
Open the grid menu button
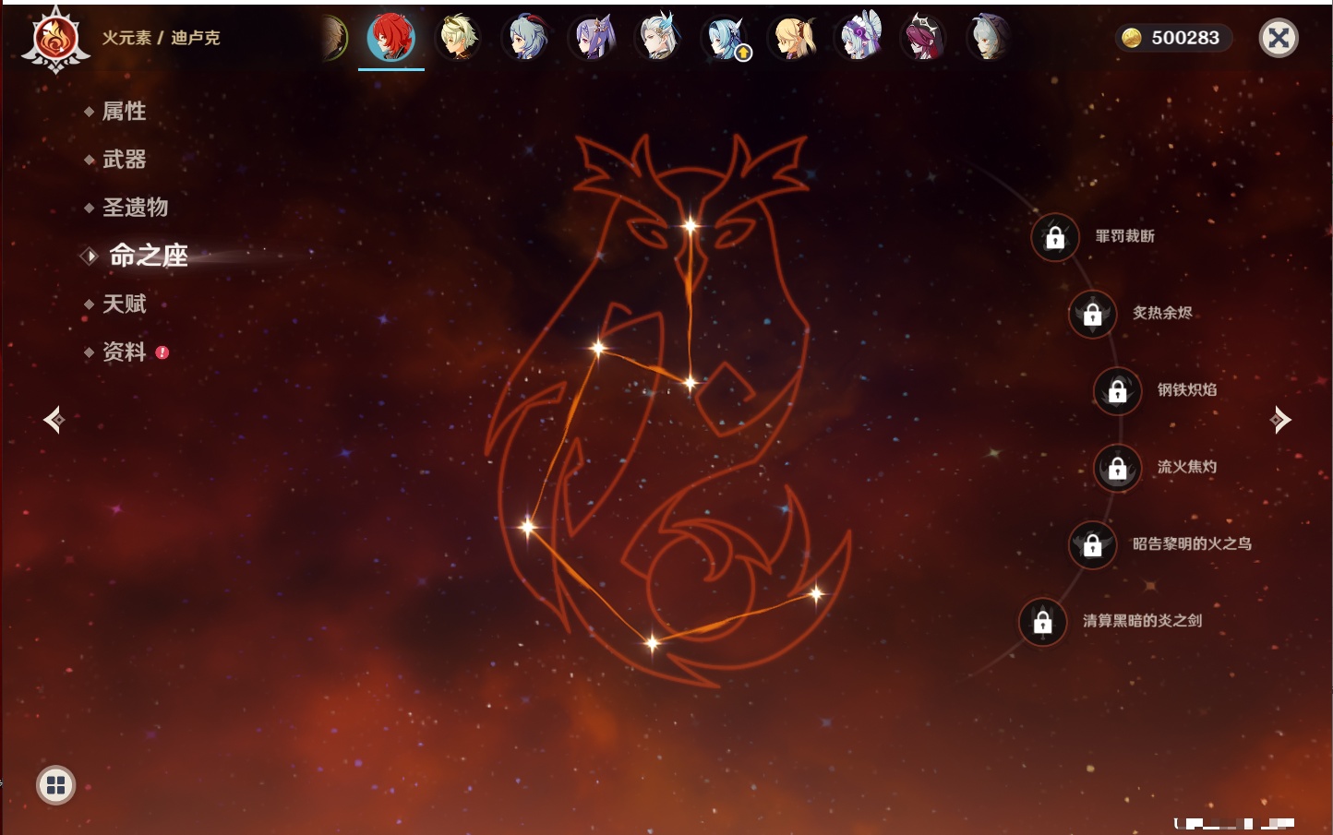pos(55,785)
